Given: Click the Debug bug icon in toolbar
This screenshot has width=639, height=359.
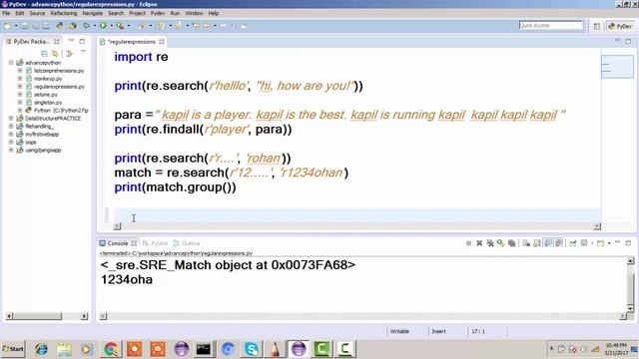Looking at the screenshot, I should pos(86,26).
